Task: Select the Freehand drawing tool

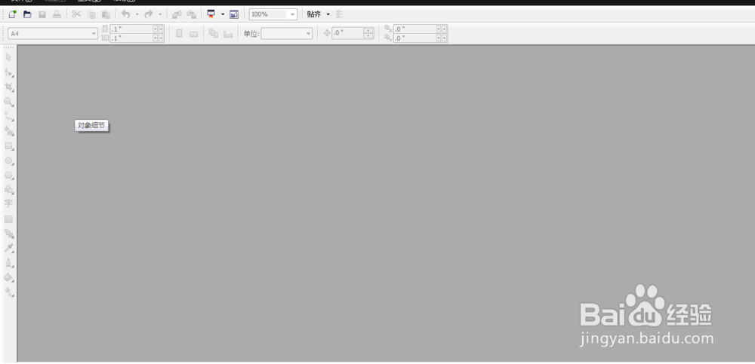Action: [x=8, y=116]
